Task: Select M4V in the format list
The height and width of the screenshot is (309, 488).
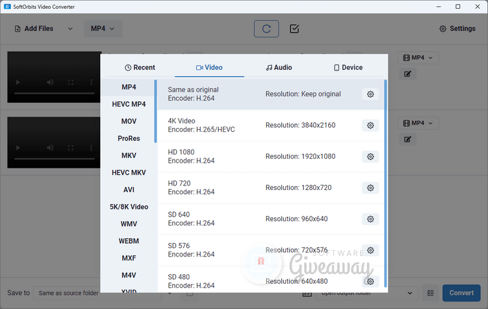Action: (x=129, y=275)
